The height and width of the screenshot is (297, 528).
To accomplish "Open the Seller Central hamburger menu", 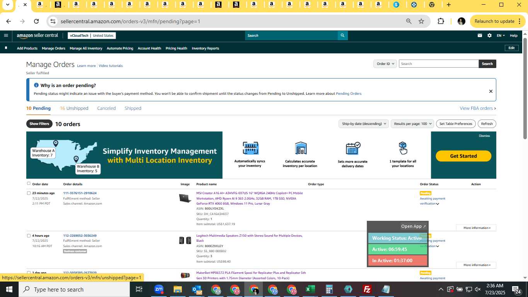I will [x=6, y=35].
